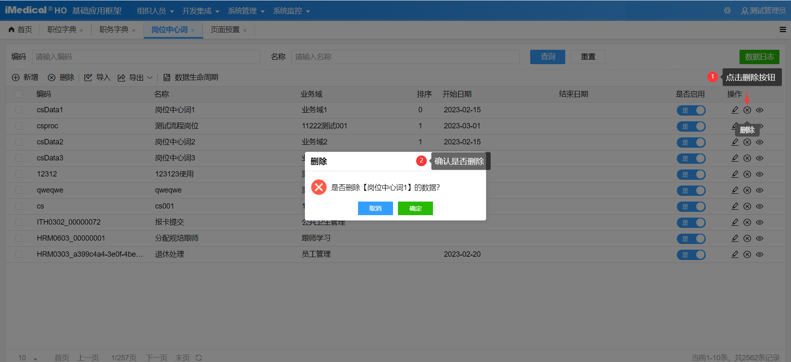This screenshot has width=791, height=362.
Task: Check the checkbox for csData1 row
Action: 19,110
